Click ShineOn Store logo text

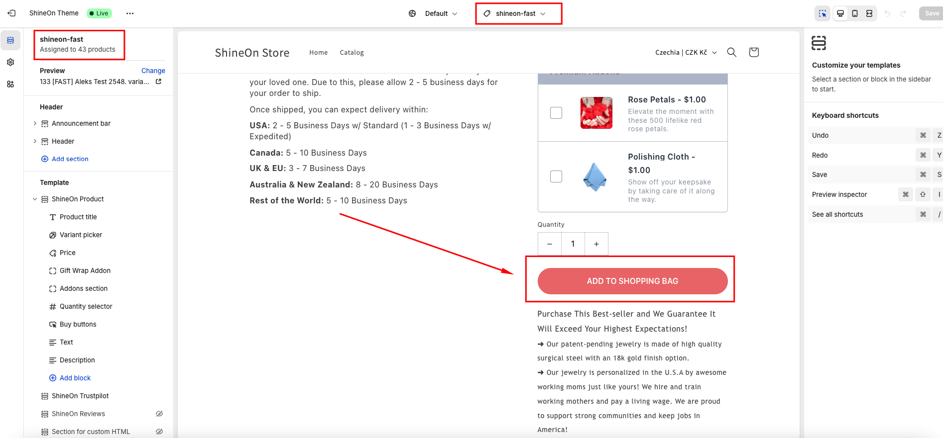252,53
